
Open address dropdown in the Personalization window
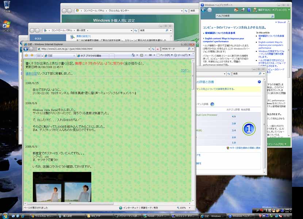pos(131,31)
